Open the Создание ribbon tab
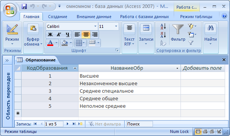Screen dimensions: 230x136 57,17
